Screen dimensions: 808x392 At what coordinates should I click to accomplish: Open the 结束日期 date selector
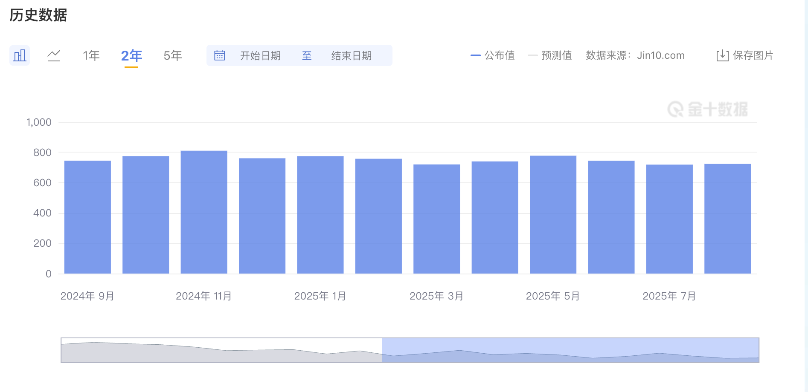[x=351, y=55]
